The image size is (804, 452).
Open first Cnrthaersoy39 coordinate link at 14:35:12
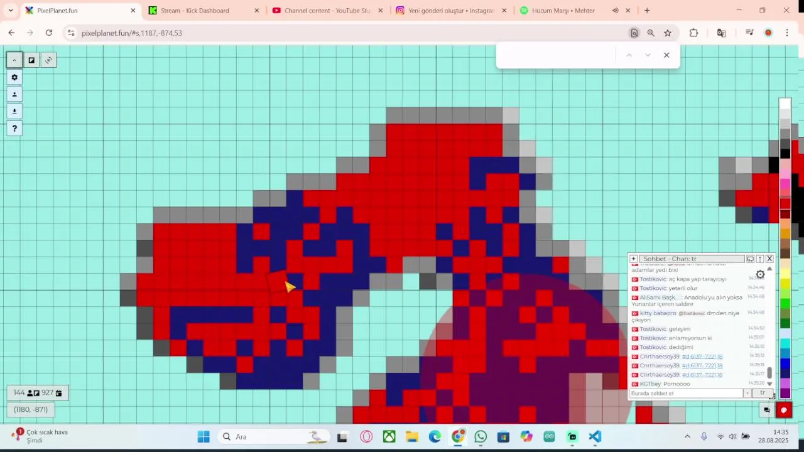pos(702,357)
